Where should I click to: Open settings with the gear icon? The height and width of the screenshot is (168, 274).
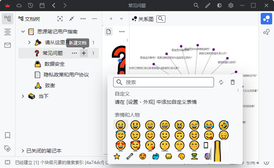click(x=231, y=5)
